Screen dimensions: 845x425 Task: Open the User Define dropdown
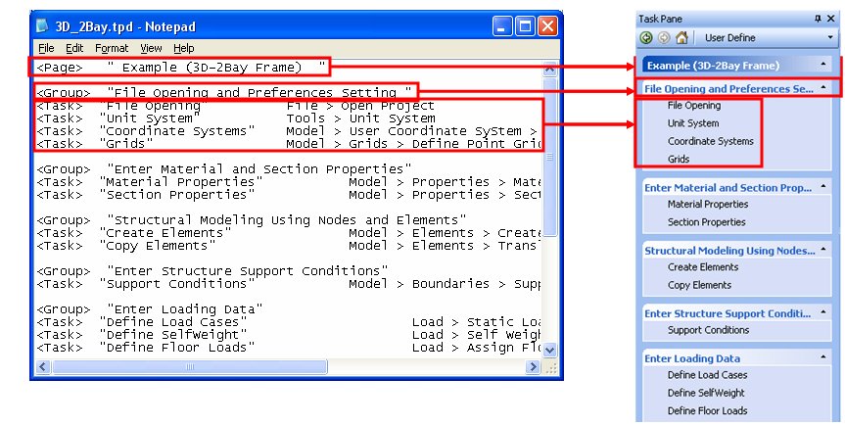830,38
